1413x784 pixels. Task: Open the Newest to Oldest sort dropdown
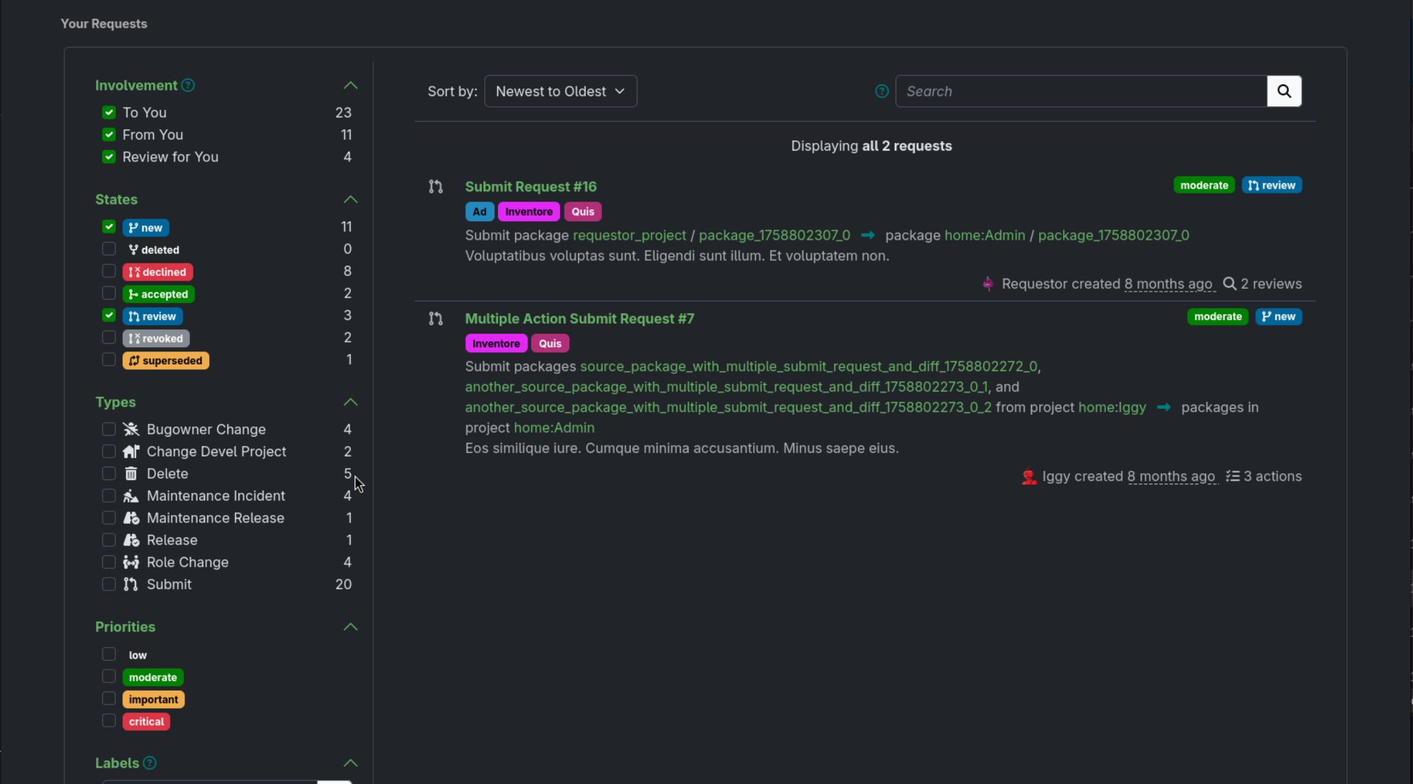pyautogui.click(x=560, y=91)
